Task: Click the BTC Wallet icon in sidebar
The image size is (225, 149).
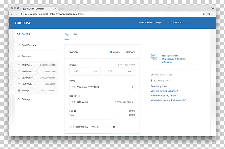Action: click(x=19, y=65)
